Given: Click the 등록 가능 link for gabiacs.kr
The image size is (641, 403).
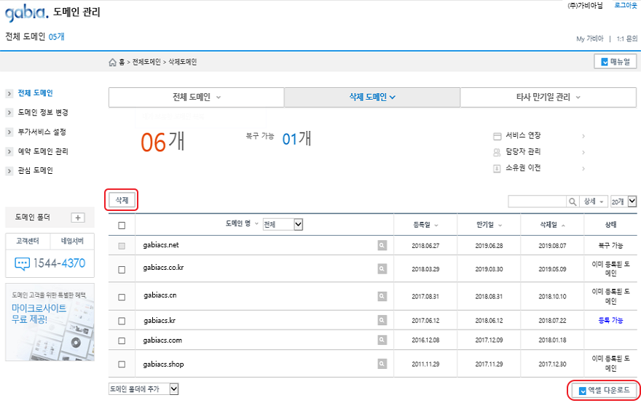Looking at the screenshot, I should coord(610,321).
